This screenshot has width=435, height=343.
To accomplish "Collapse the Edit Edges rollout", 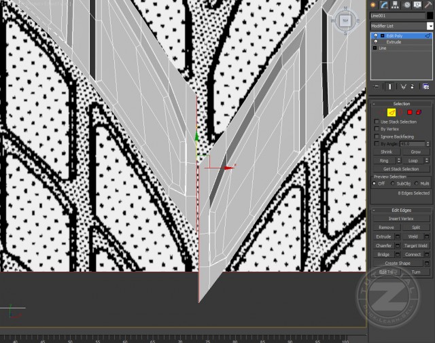I will [402, 210].
